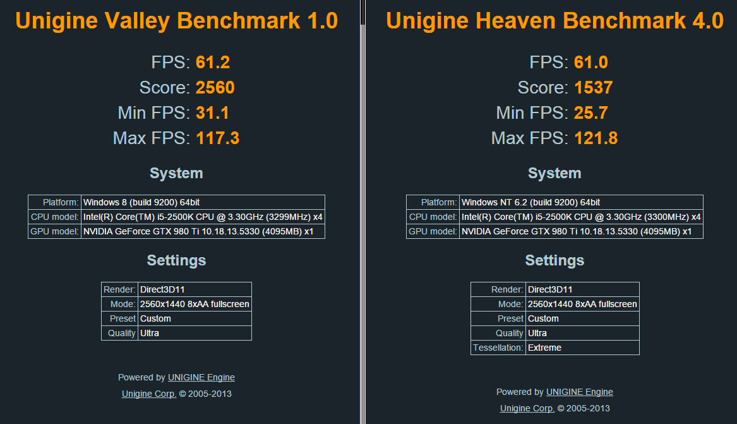737x424 pixels.
Task: Click Valley Render value Direct3D11
Action: pos(195,290)
